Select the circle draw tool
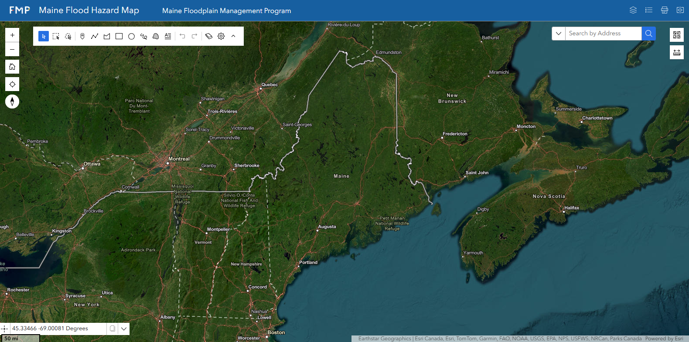Viewport: 689px width, 342px height. coord(131,36)
